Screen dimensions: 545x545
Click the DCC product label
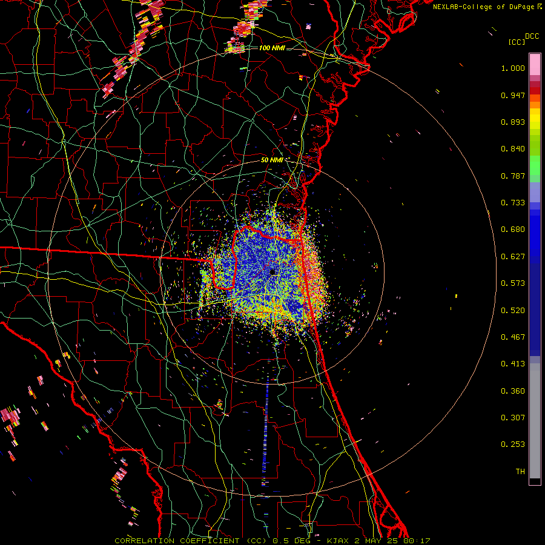pyautogui.click(x=532, y=36)
